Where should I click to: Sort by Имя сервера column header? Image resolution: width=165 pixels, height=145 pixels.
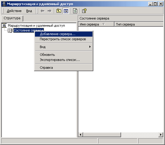pos(96,24)
